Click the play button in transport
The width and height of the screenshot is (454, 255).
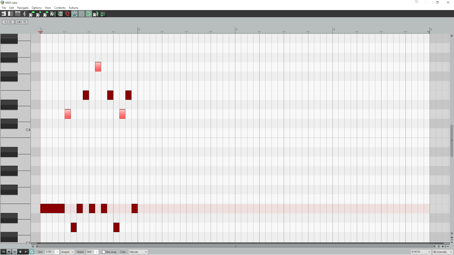pos(9,252)
